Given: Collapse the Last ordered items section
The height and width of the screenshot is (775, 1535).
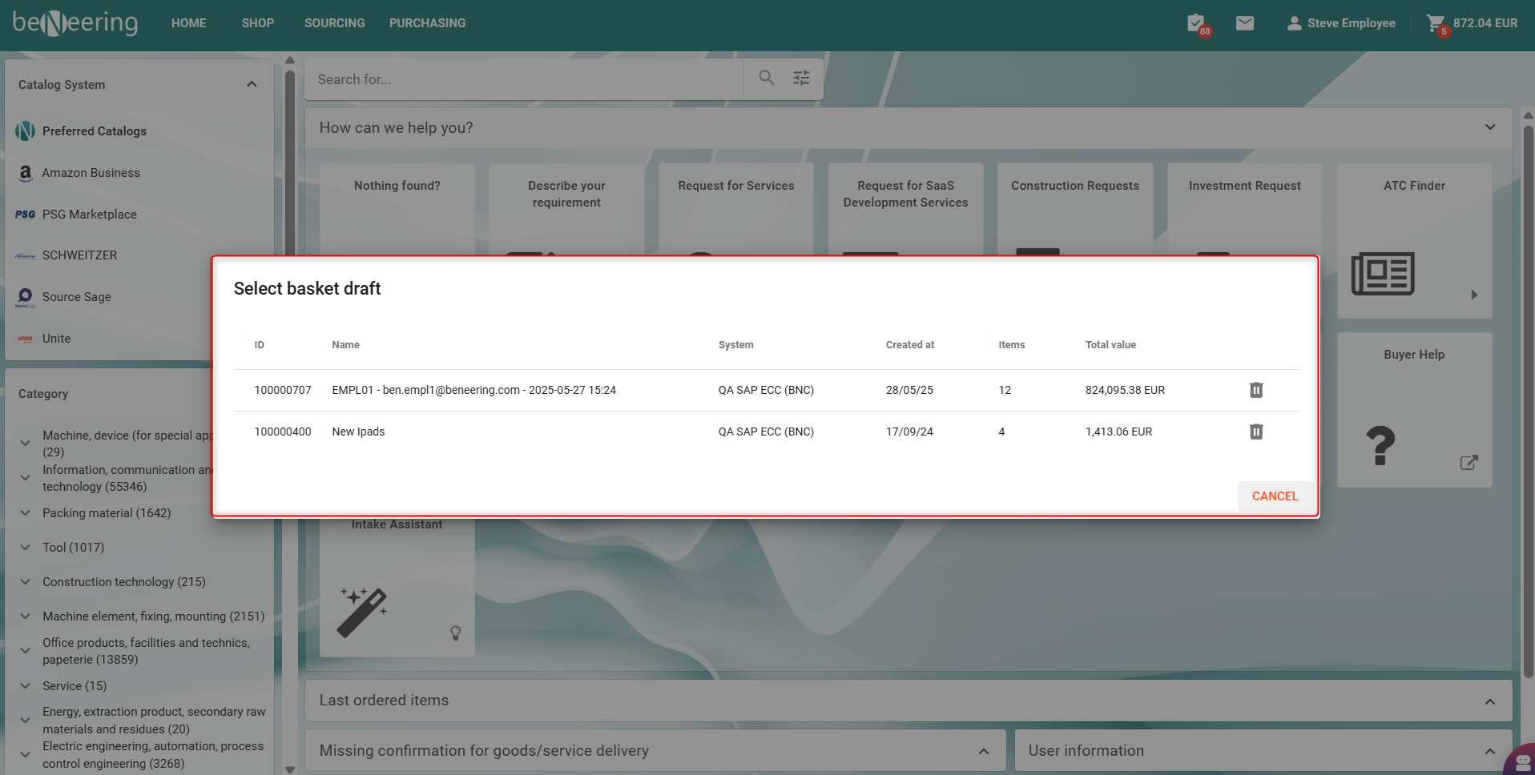Looking at the screenshot, I should coord(1489,701).
